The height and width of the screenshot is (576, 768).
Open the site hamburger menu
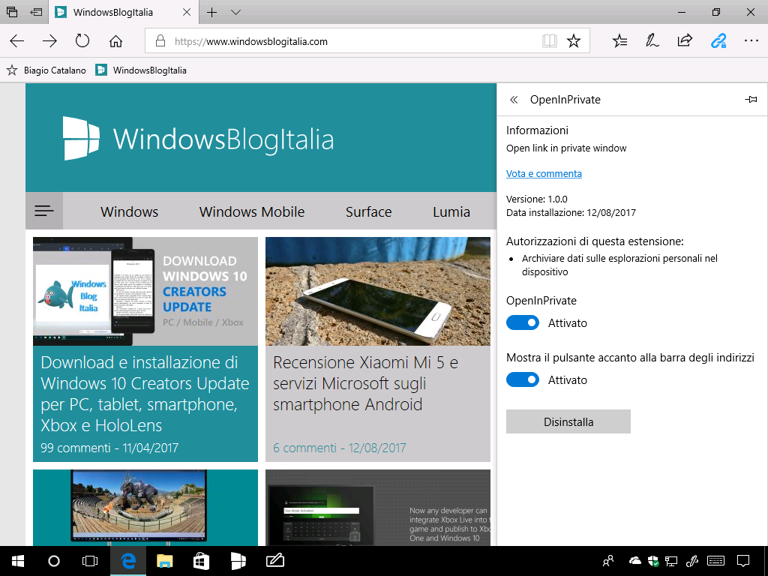point(44,211)
